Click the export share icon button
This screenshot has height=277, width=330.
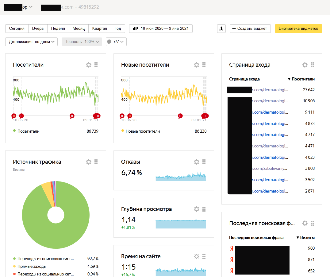click(221, 29)
